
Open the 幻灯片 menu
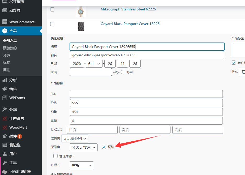21,10
